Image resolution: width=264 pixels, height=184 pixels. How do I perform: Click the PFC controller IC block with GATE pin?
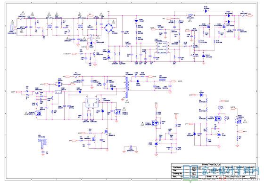click(x=162, y=48)
